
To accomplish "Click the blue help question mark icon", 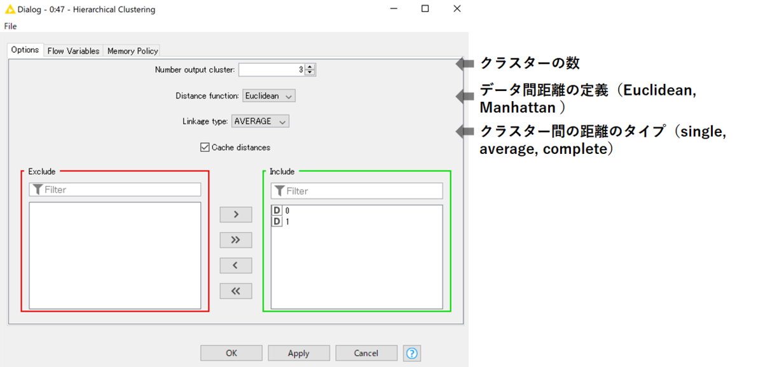I will pos(412,353).
